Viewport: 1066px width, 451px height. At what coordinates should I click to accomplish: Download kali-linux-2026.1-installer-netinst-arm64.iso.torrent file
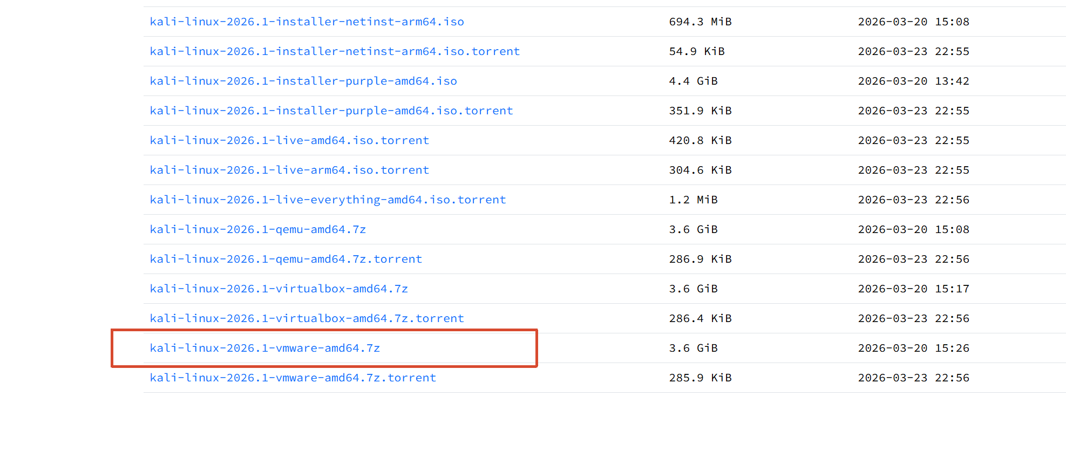tap(335, 51)
